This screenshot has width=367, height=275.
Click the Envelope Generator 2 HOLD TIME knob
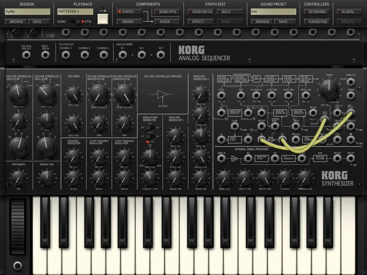[200, 94]
